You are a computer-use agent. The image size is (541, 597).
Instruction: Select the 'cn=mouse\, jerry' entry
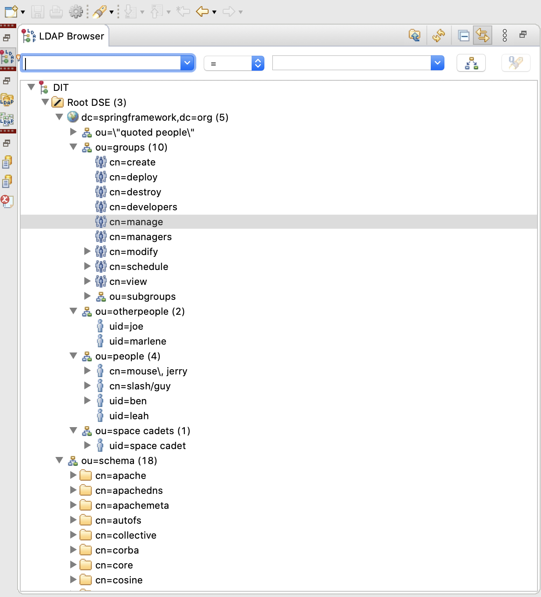click(x=148, y=371)
